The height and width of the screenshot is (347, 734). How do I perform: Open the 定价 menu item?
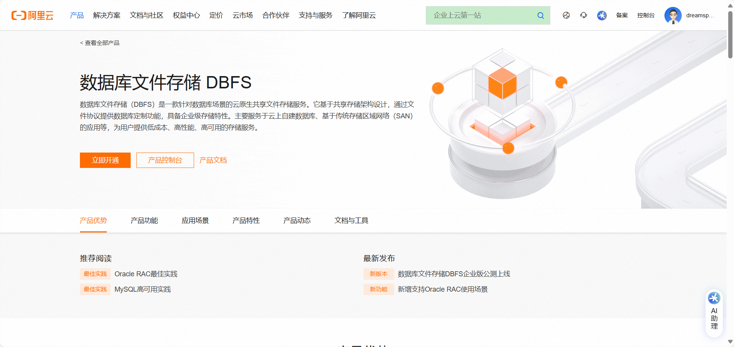coord(216,15)
